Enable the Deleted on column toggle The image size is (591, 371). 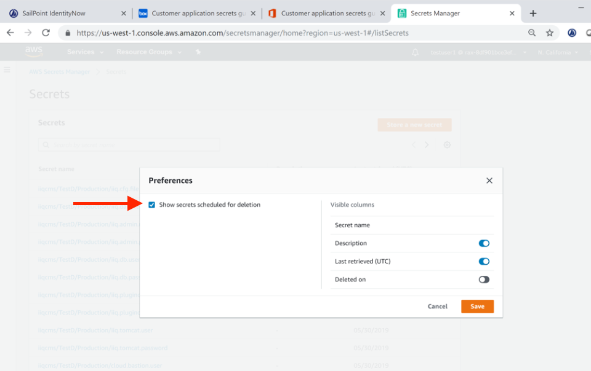click(x=484, y=279)
